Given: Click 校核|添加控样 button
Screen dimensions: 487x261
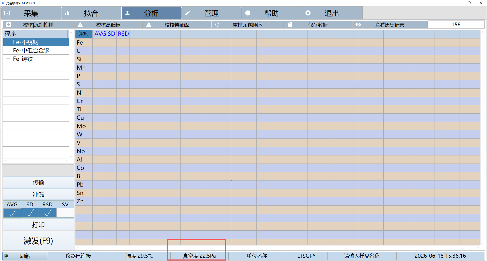Looking at the screenshot, I should pyautogui.click(x=38, y=25).
